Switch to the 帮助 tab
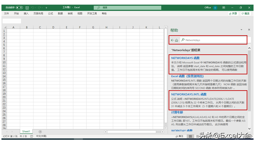255x143 pixels. [104, 13]
